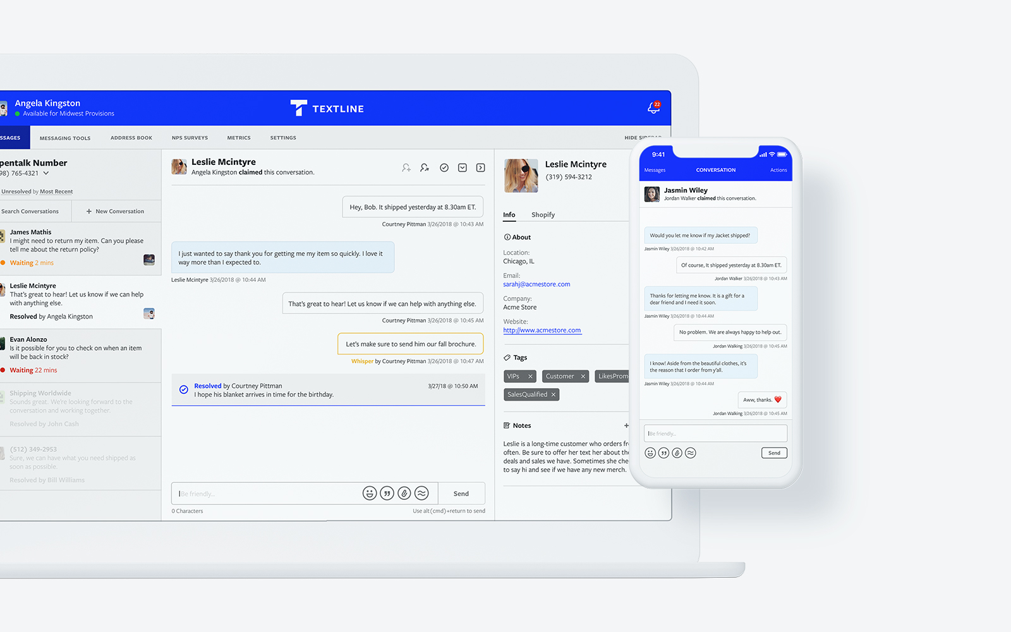Click the whisper wavy-lines icon in desktop composer

(422, 494)
